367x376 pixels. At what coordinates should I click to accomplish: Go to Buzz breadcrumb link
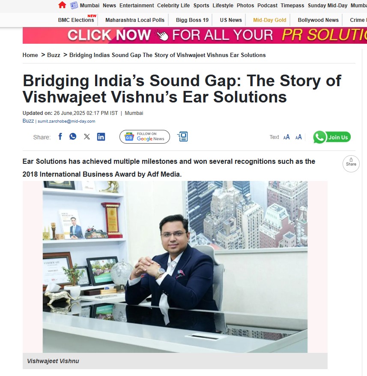[54, 55]
